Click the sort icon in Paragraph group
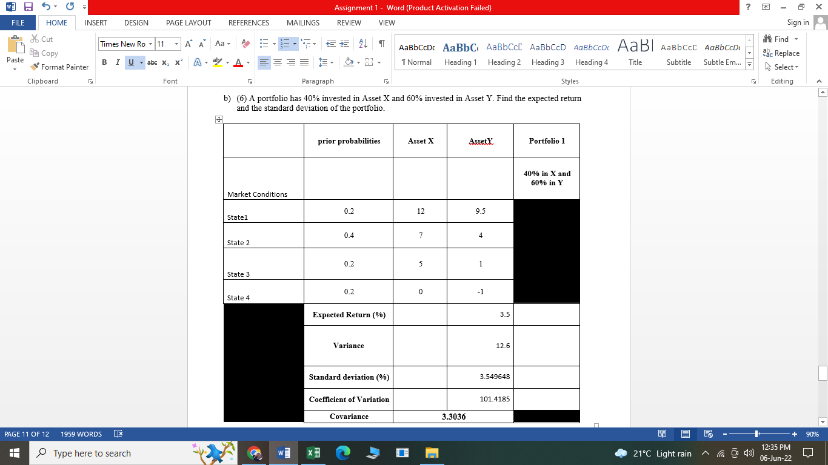The width and height of the screenshot is (828, 465). (364, 44)
